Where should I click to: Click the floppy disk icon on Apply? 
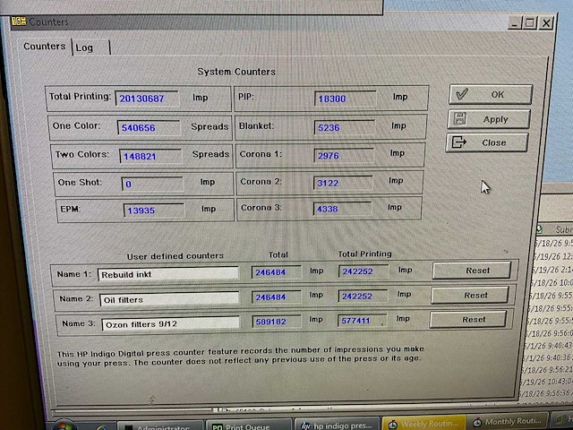(459, 119)
